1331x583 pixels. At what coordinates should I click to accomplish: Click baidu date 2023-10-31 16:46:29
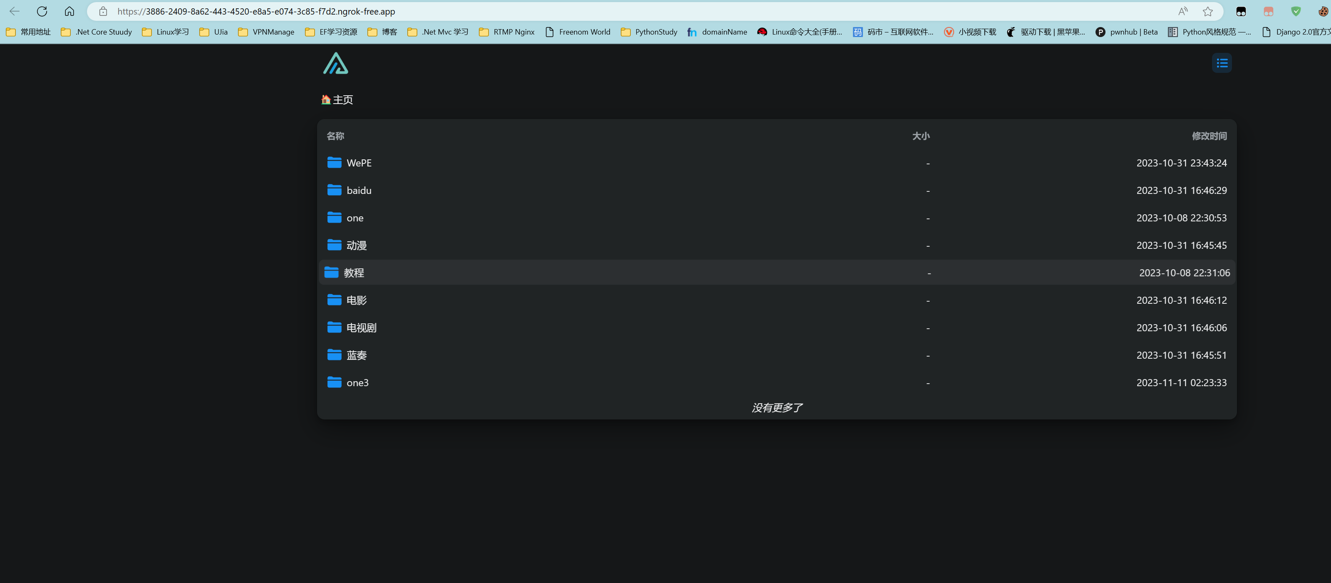point(1181,190)
